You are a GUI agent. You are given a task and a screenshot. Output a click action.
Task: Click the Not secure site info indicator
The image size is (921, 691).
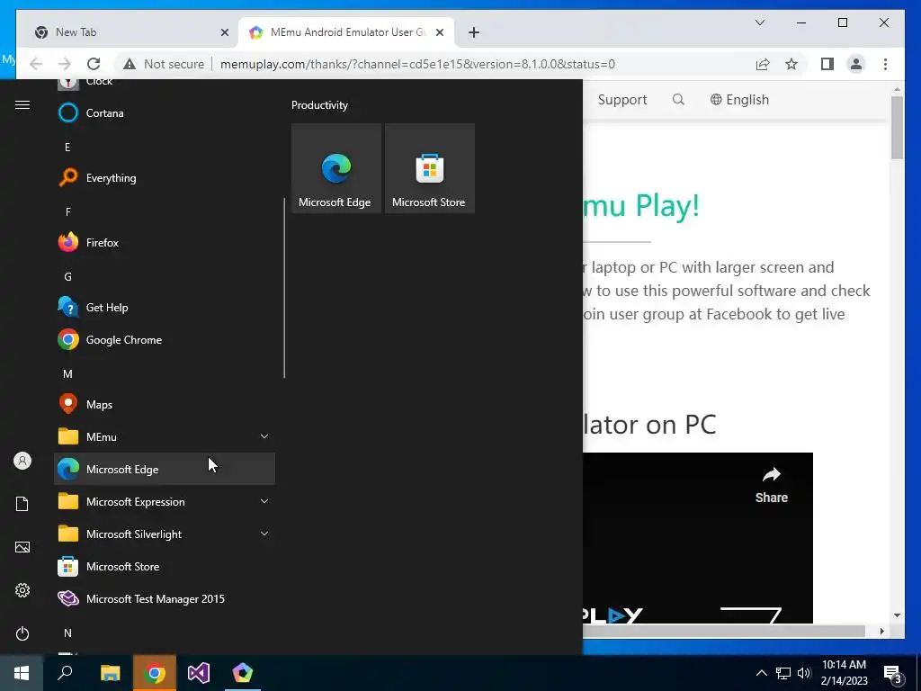tap(164, 64)
